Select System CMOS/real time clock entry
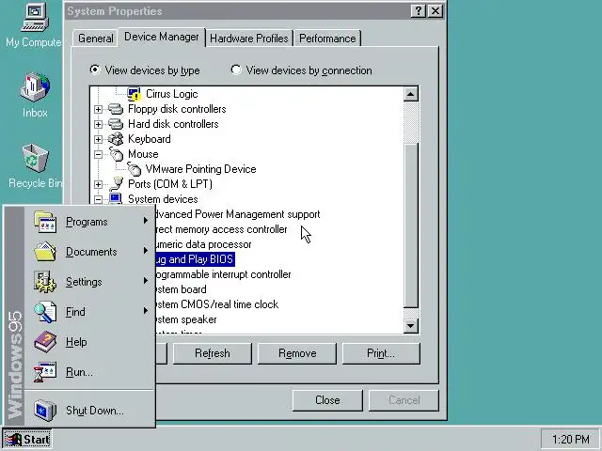 (217, 304)
